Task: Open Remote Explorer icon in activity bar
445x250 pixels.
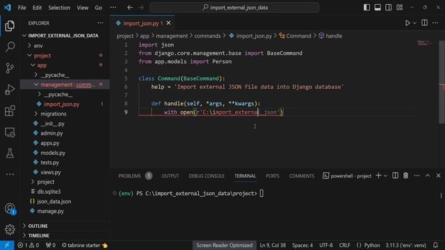Action: pyautogui.click(x=10, y=133)
